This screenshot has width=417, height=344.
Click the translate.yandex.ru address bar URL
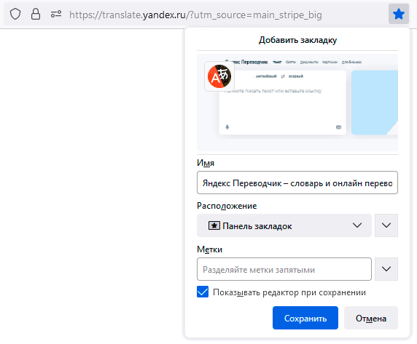point(195,15)
